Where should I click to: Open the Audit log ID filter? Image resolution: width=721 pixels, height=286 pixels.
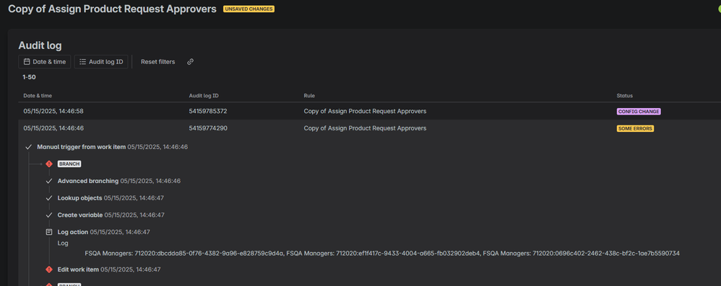(x=101, y=62)
